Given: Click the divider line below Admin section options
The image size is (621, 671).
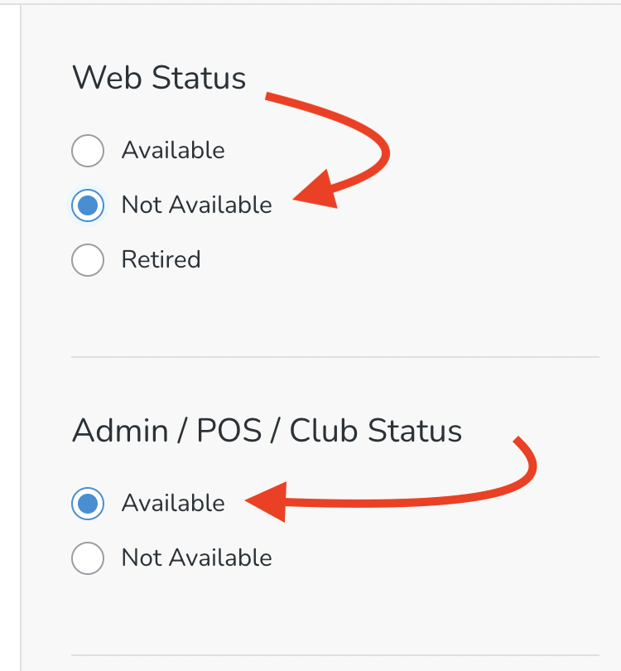Looking at the screenshot, I should [335, 655].
